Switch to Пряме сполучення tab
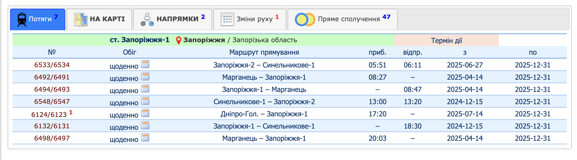The width and height of the screenshot is (577, 160). click(343, 19)
